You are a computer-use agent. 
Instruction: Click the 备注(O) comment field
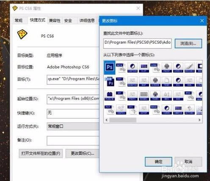click(73, 141)
